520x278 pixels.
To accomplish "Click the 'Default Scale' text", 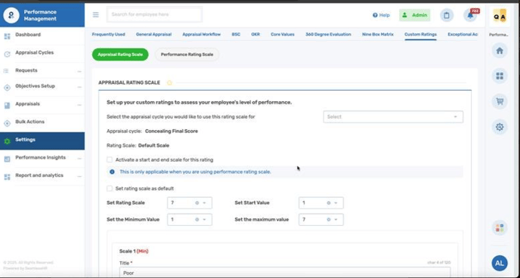I will 153,146.
